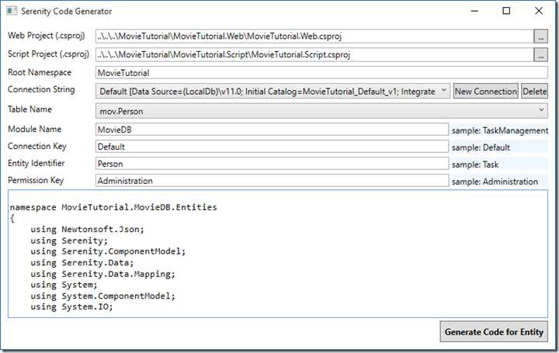Focus the Root Namespace field
Screen dimensions: 559x353
[321, 73]
